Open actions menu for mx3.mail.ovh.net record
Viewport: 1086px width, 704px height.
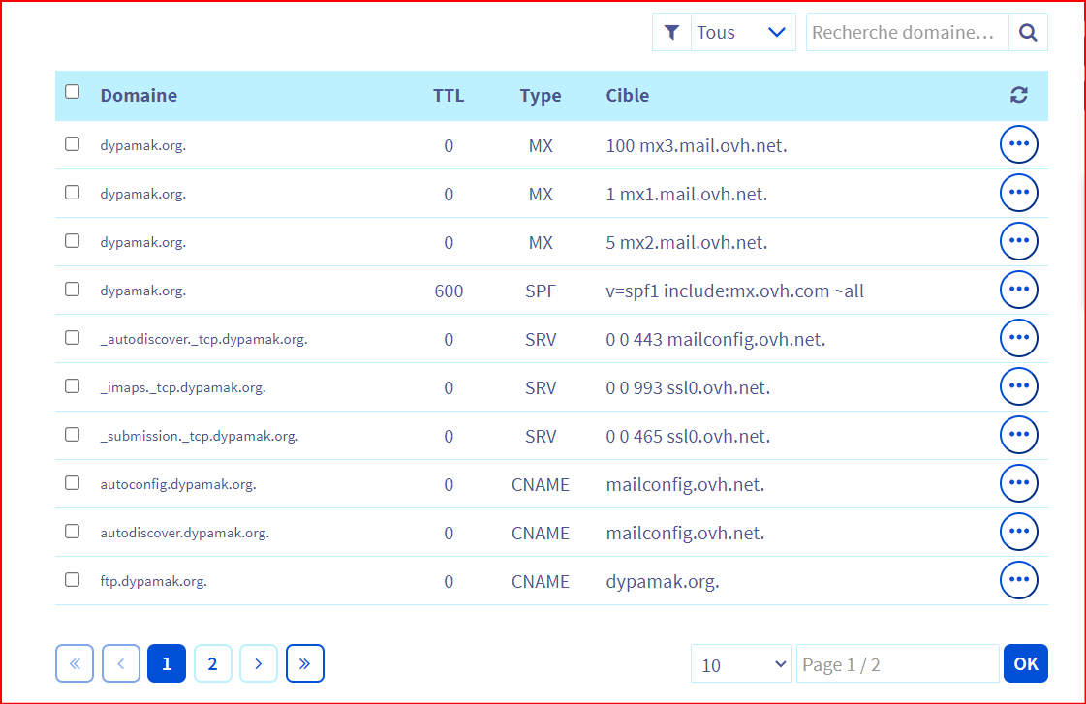[1018, 144]
